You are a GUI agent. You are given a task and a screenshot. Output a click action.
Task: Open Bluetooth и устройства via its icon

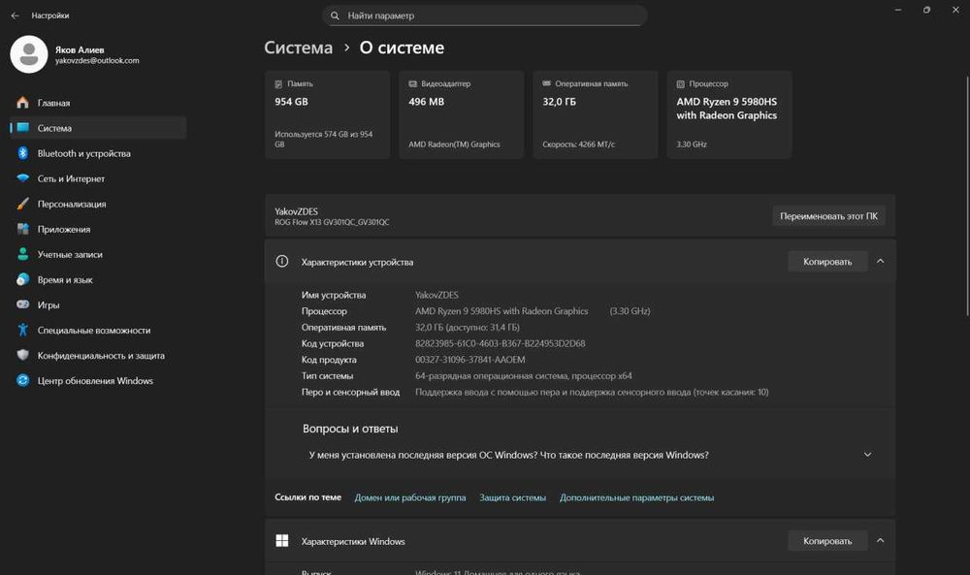pos(22,153)
